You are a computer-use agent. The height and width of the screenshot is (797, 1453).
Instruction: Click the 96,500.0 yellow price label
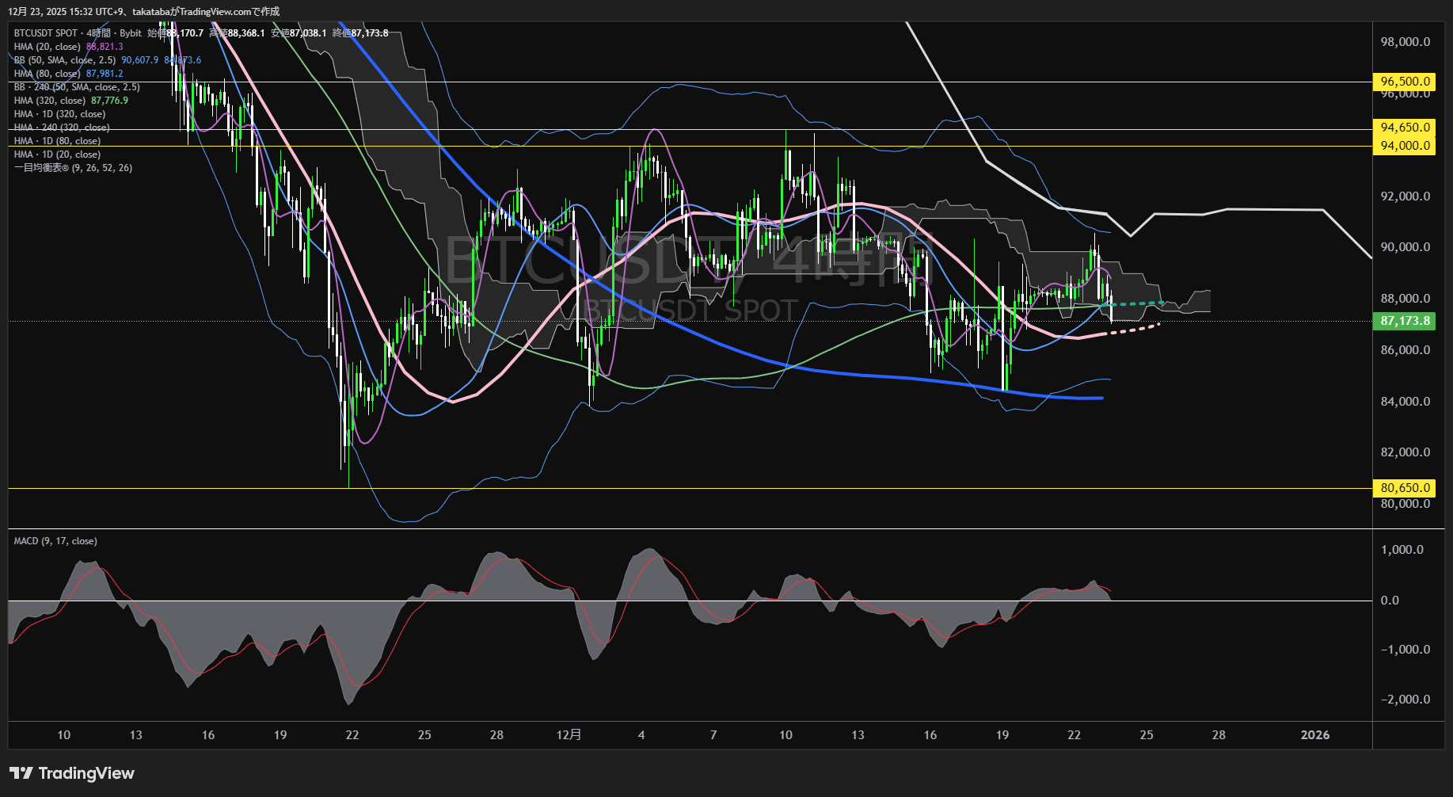point(1405,82)
